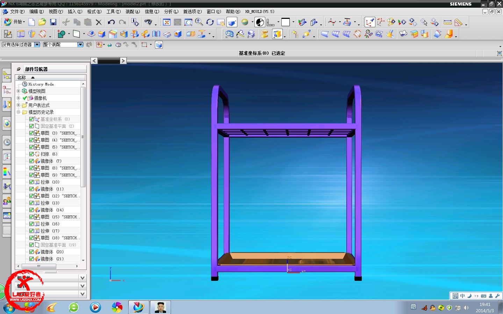The width and height of the screenshot is (503, 314).
Task: Click the Mirror body icon
Action: click(x=145, y=34)
